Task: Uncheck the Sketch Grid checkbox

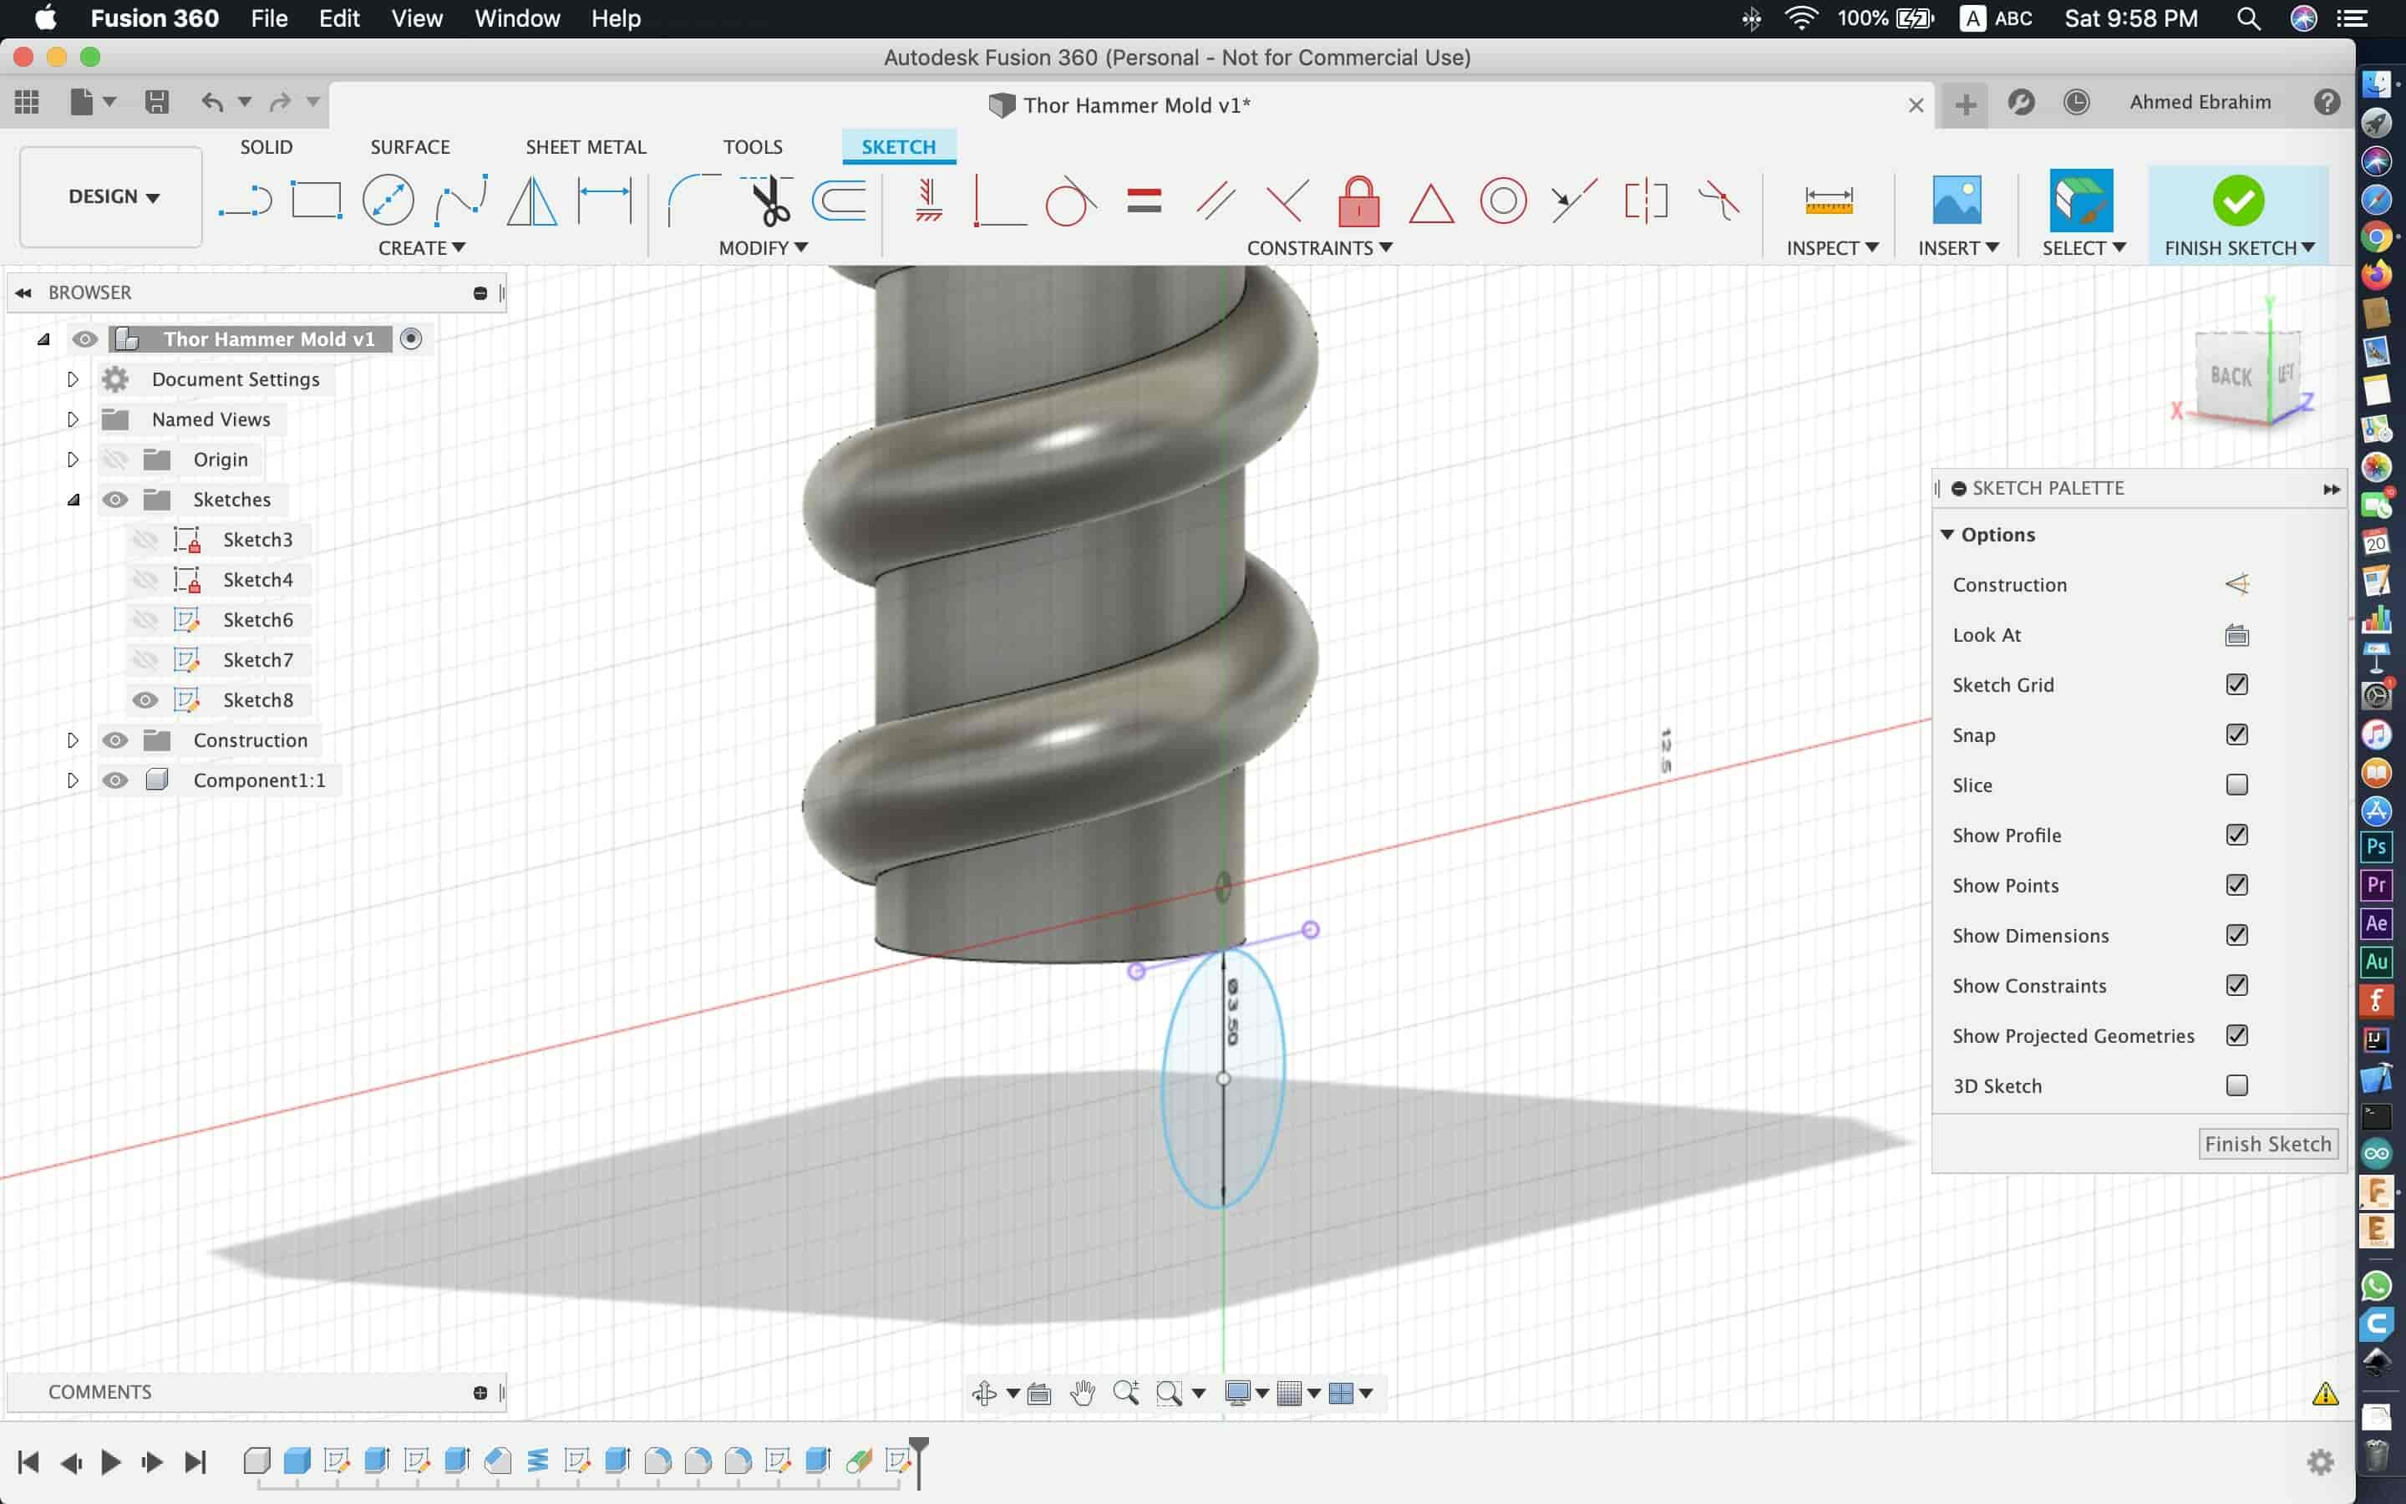Action: 2237,684
